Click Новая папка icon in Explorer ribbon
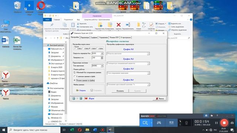 pos(138,25)
